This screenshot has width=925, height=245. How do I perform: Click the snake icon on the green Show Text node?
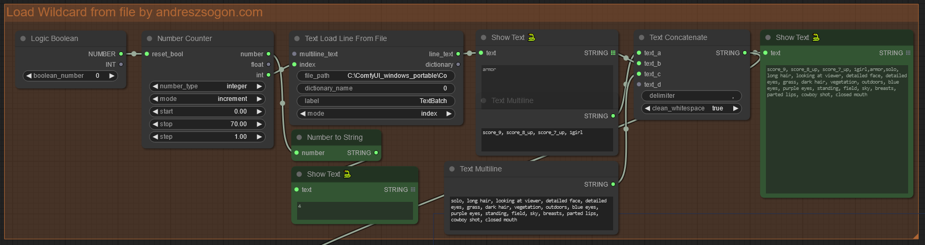click(816, 37)
